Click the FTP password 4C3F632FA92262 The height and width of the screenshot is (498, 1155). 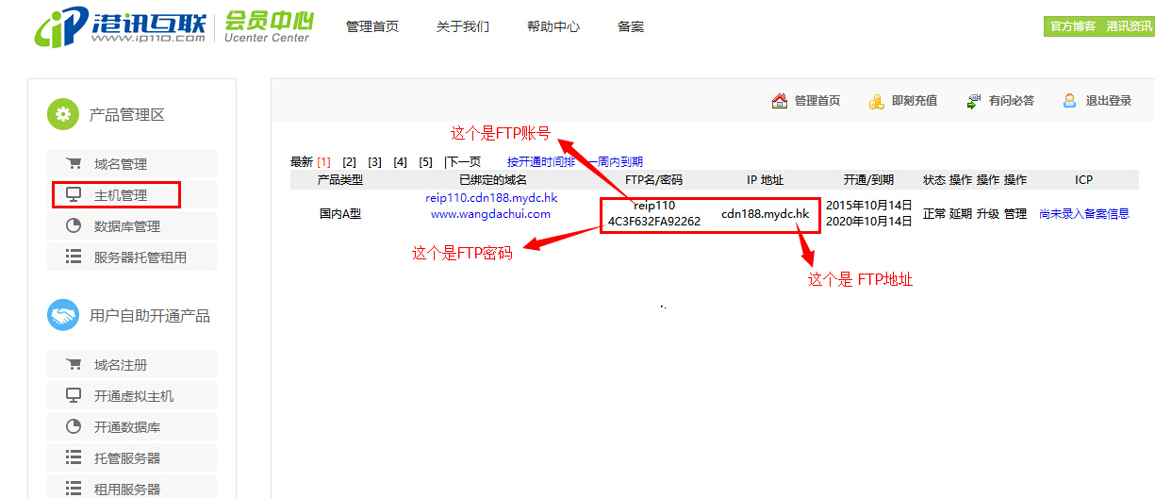[654, 222]
